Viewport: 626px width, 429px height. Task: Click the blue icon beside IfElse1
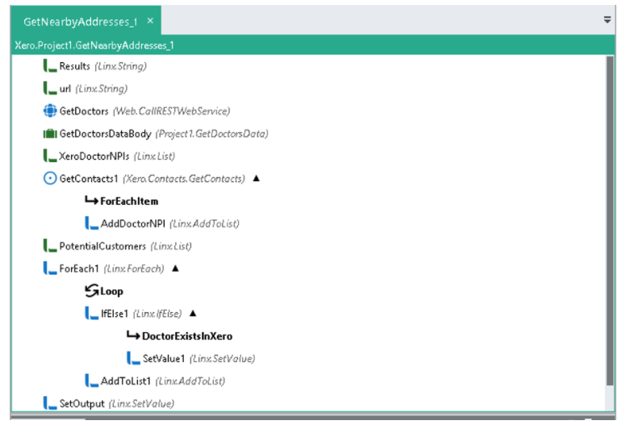(x=91, y=313)
